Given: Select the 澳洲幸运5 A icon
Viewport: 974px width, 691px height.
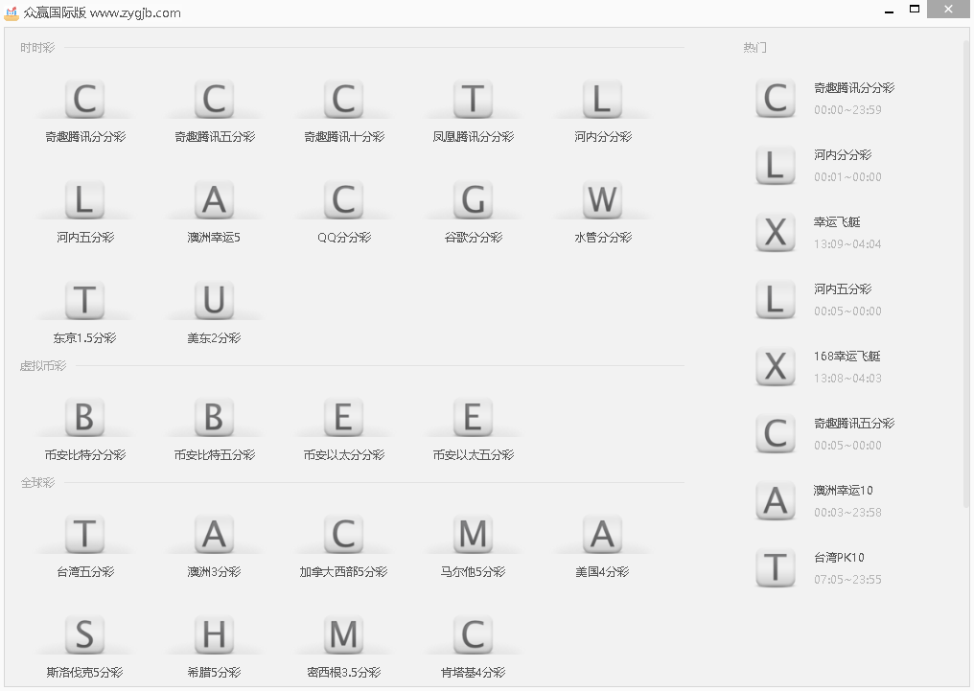Looking at the screenshot, I should pyautogui.click(x=215, y=200).
